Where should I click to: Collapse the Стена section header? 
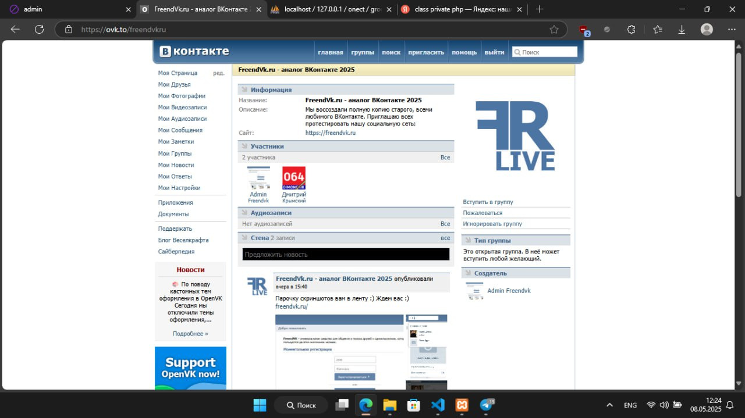346,238
